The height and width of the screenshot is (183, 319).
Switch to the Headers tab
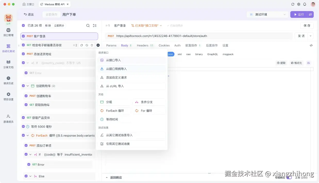click(x=145, y=45)
